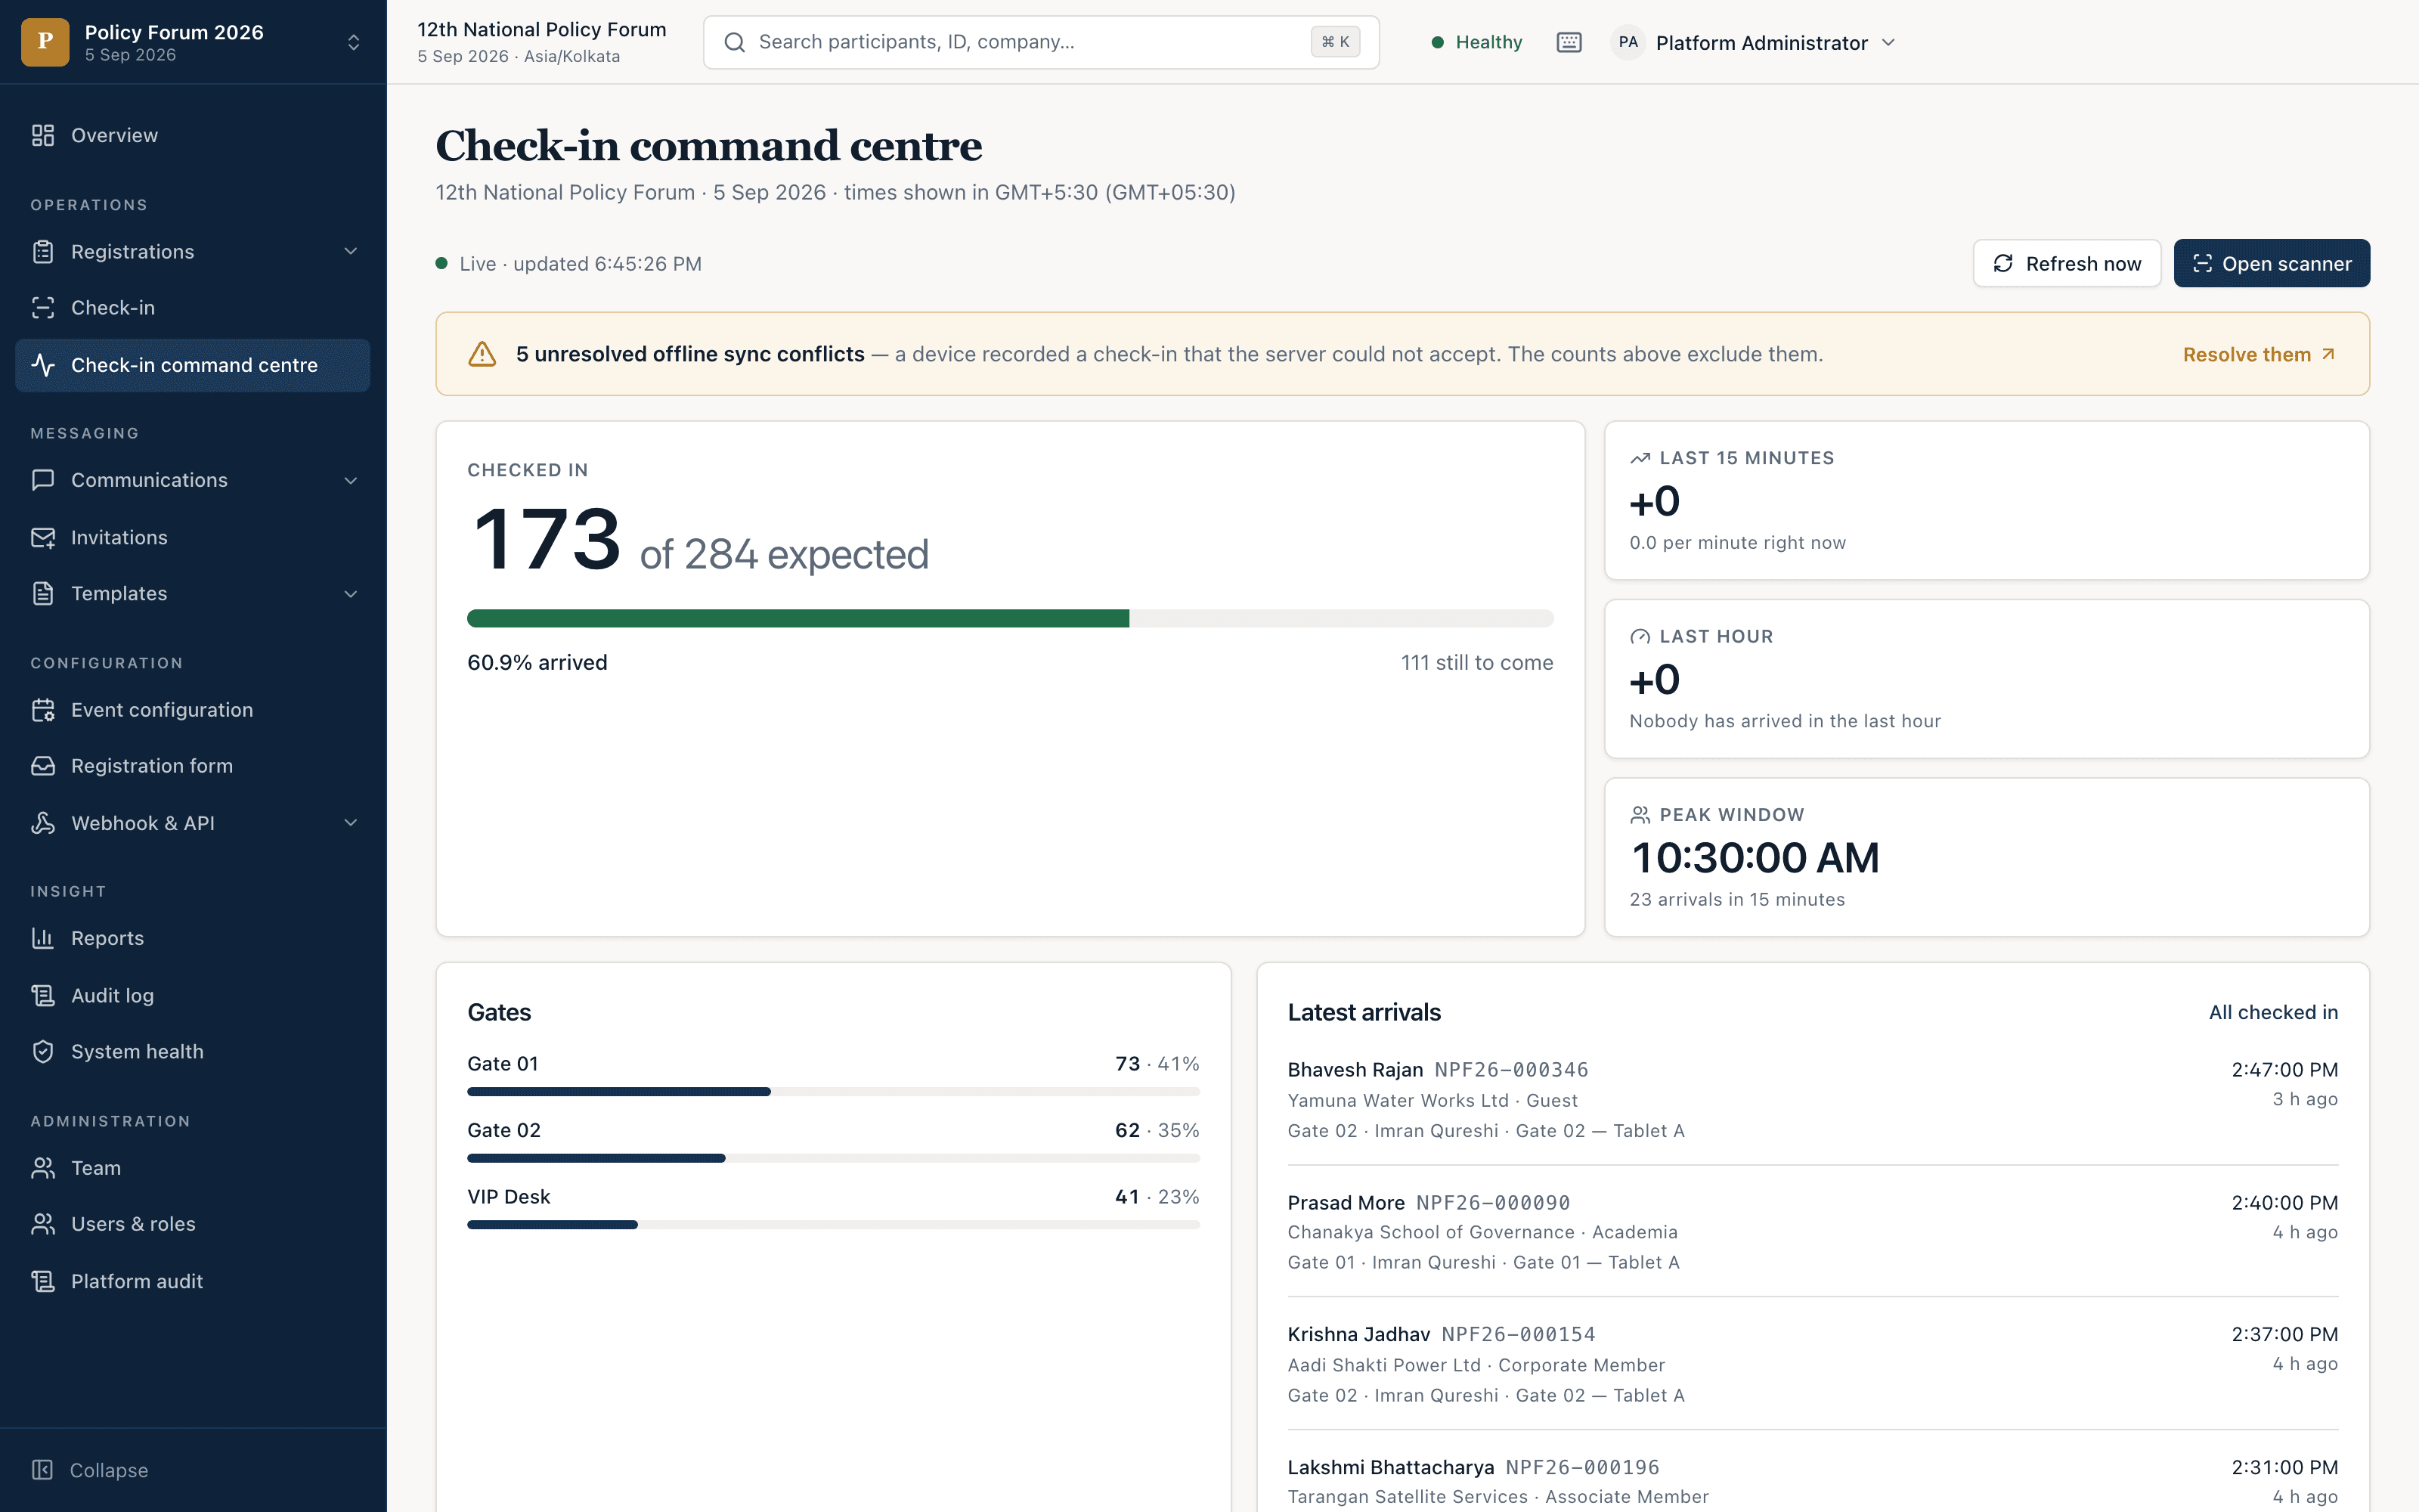2419x1512 pixels.
Task: Select Prasad More arrival entry
Action: point(1812,1232)
